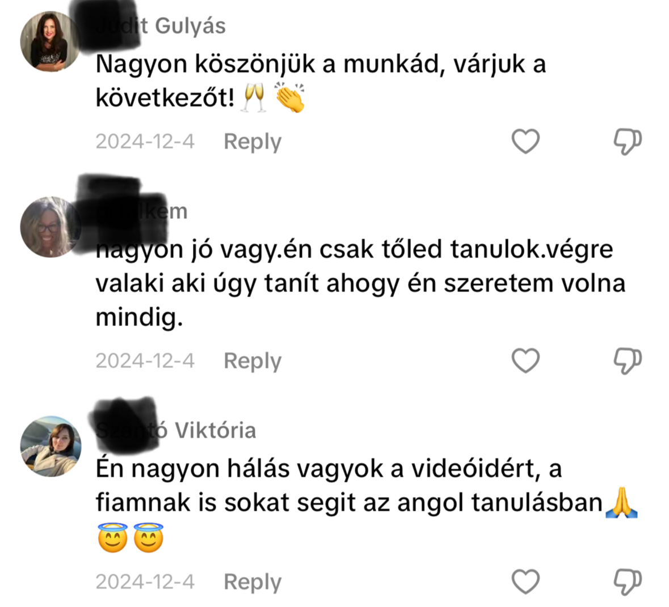
Task: Open profile picture of the Gulyás commenter
Action: pyautogui.click(x=51, y=41)
